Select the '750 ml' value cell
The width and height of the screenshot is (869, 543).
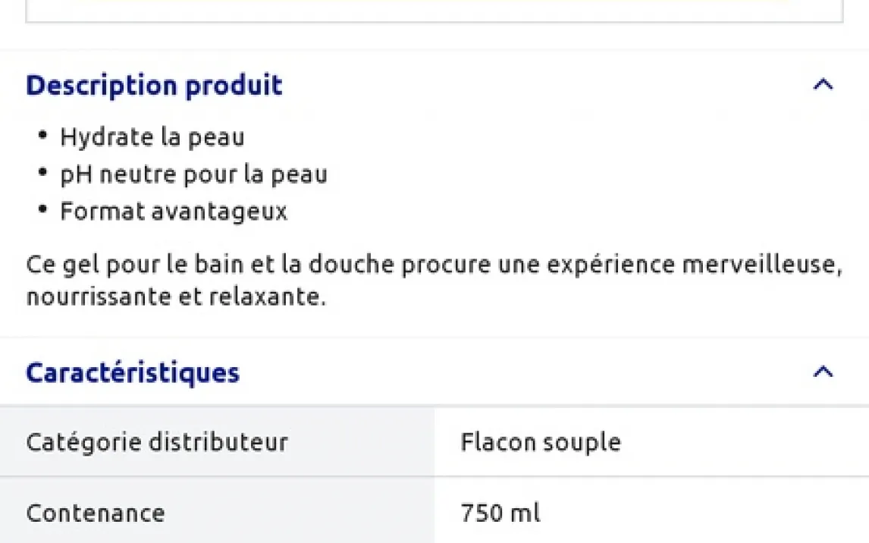pos(652,513)
